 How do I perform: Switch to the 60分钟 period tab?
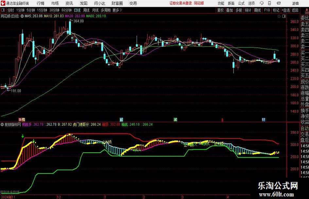(66, 10)
